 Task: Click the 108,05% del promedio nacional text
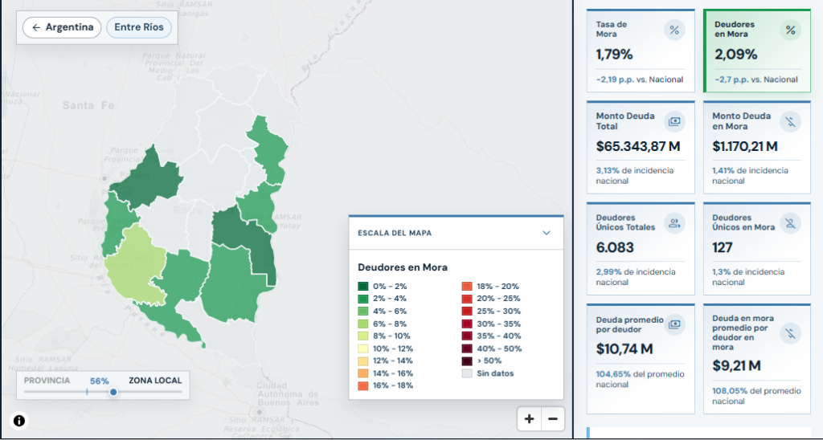pos(756,396)
